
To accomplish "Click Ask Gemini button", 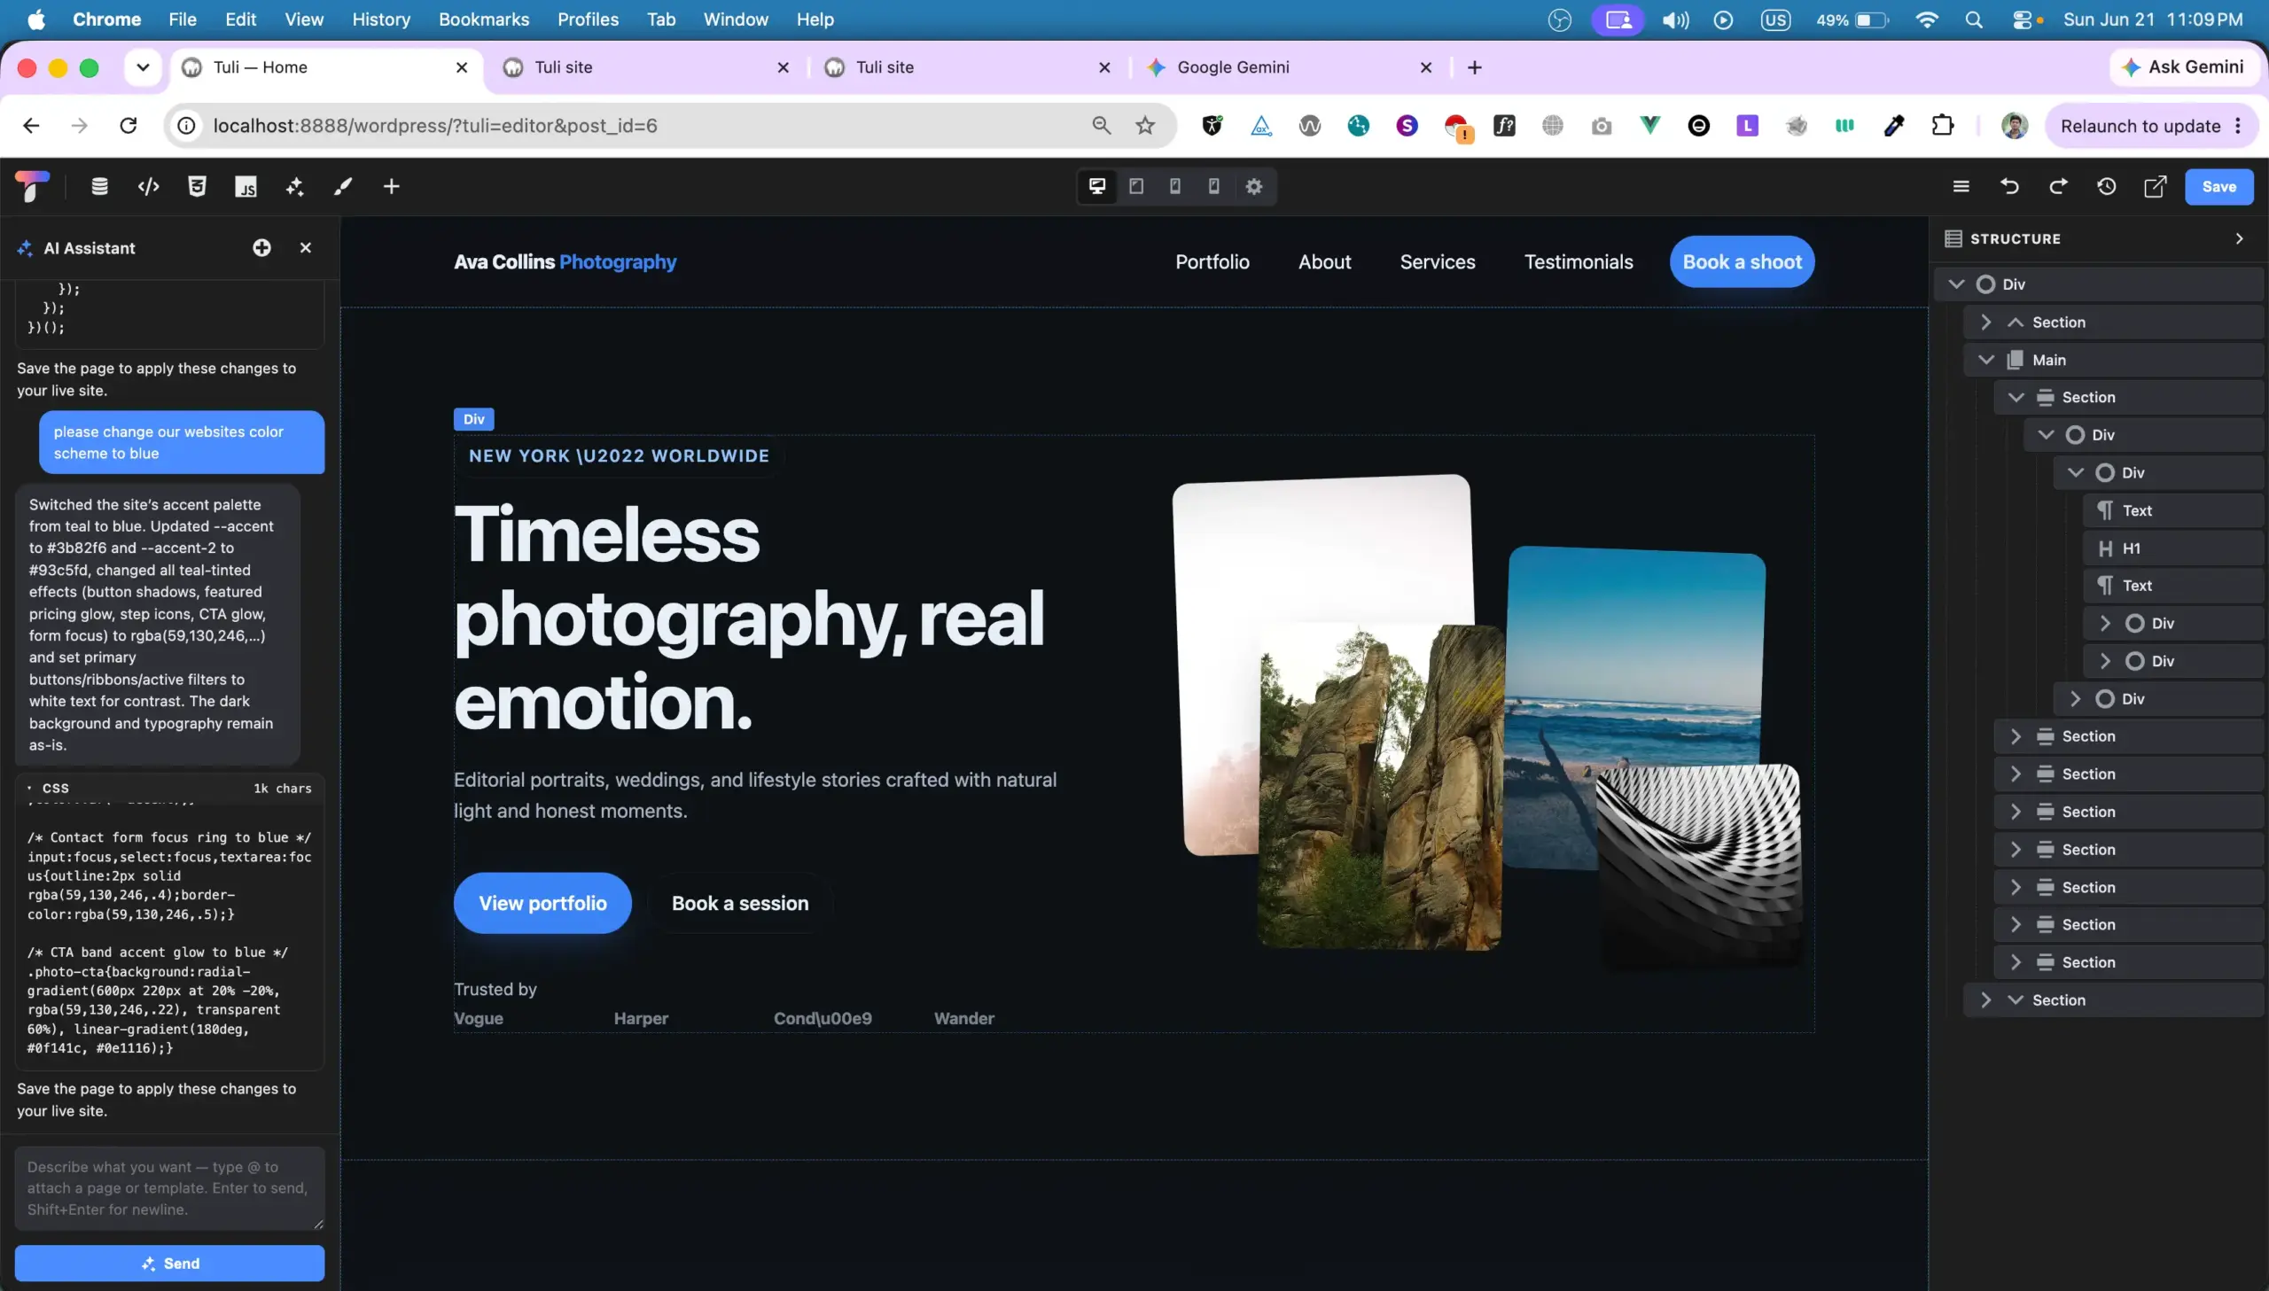I will 2184,67.
